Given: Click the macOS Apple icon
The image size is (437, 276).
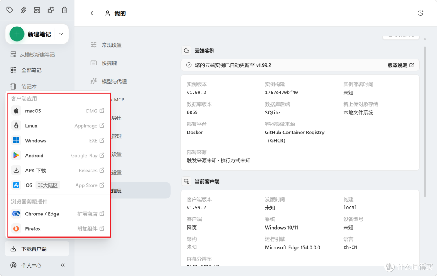Looking at the screenshot, I should 16,111.
